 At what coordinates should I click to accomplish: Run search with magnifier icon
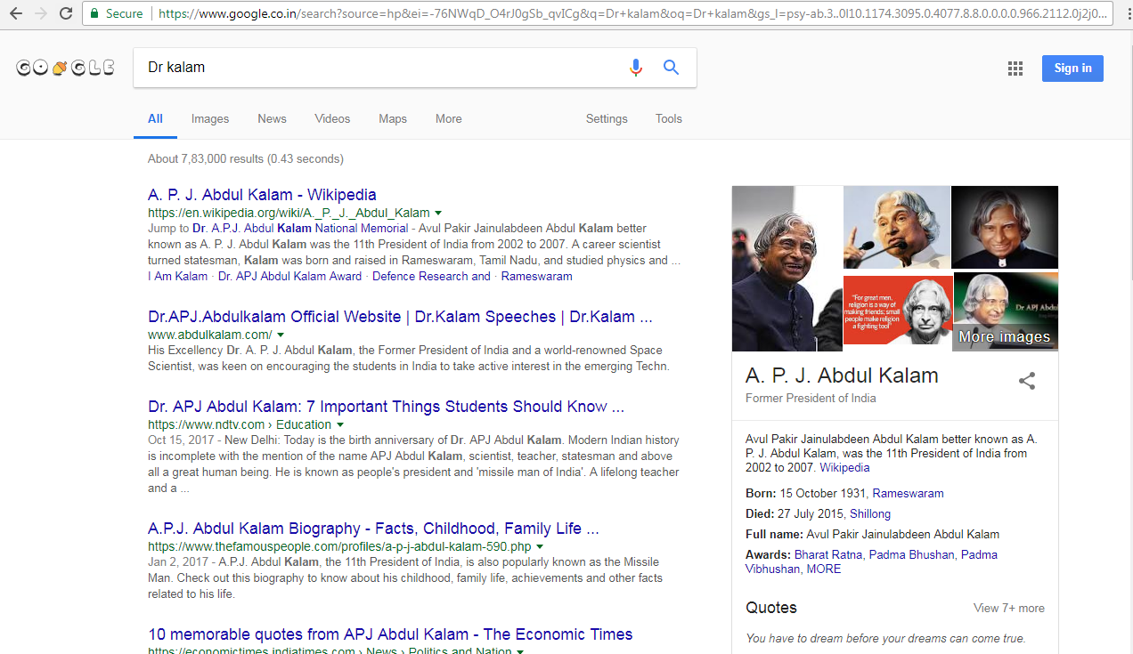pyautogui.click(x=672, y=68)
